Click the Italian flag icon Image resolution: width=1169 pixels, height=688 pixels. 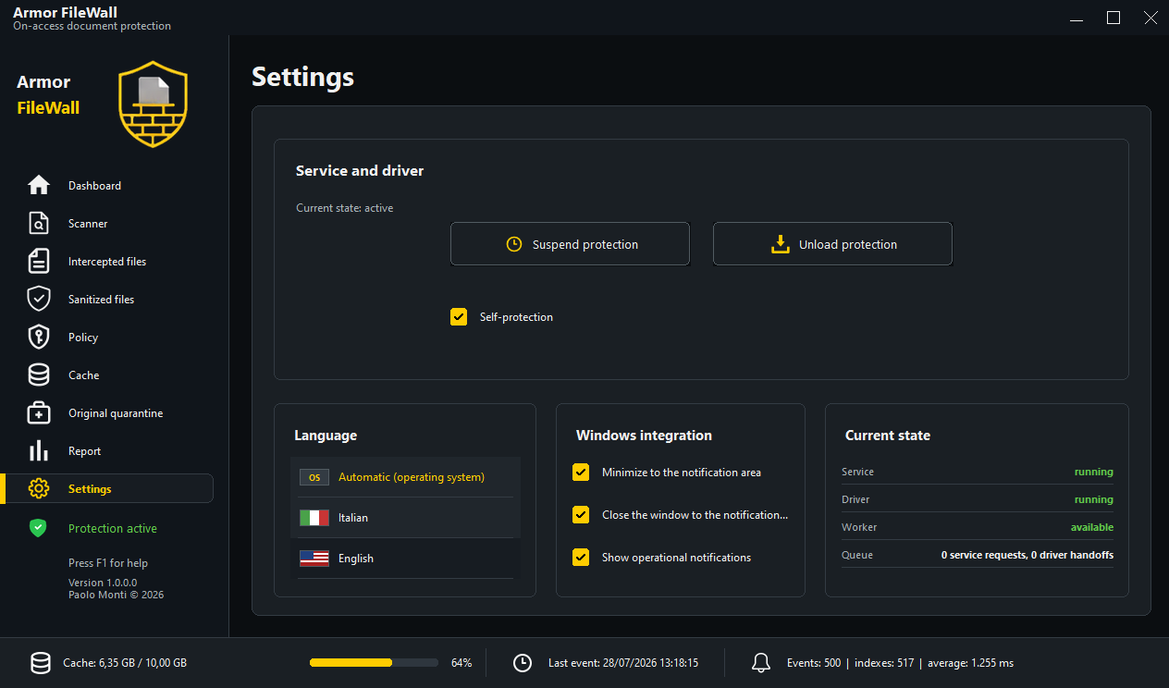point(314,518)
